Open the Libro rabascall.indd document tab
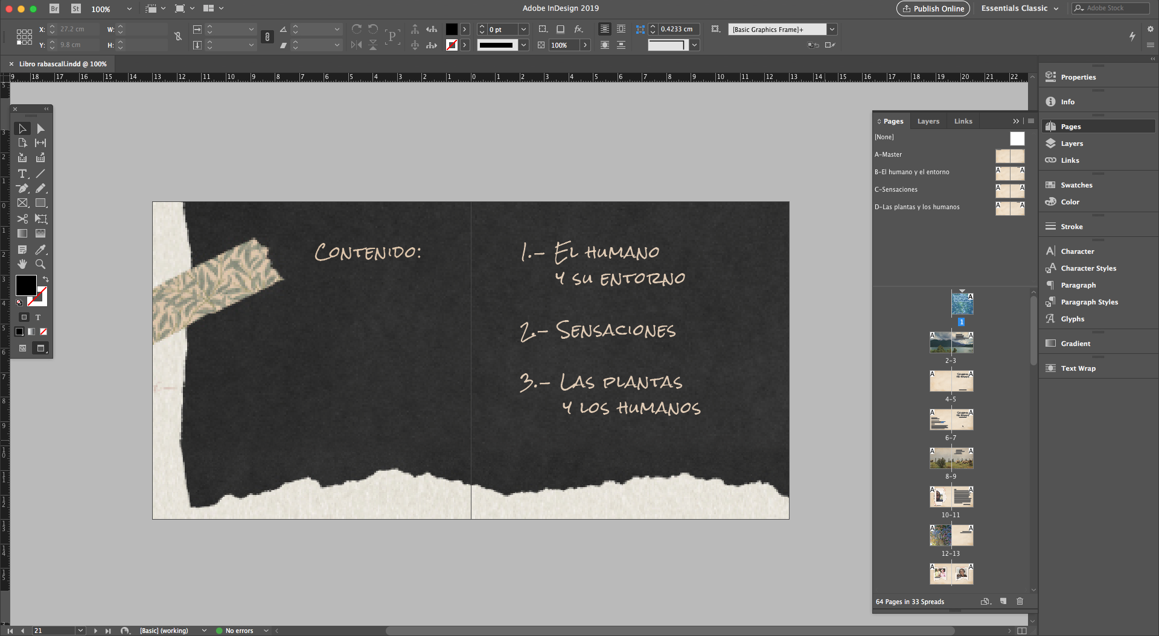Screen dimensions: 1159x636 coord(62,64)
